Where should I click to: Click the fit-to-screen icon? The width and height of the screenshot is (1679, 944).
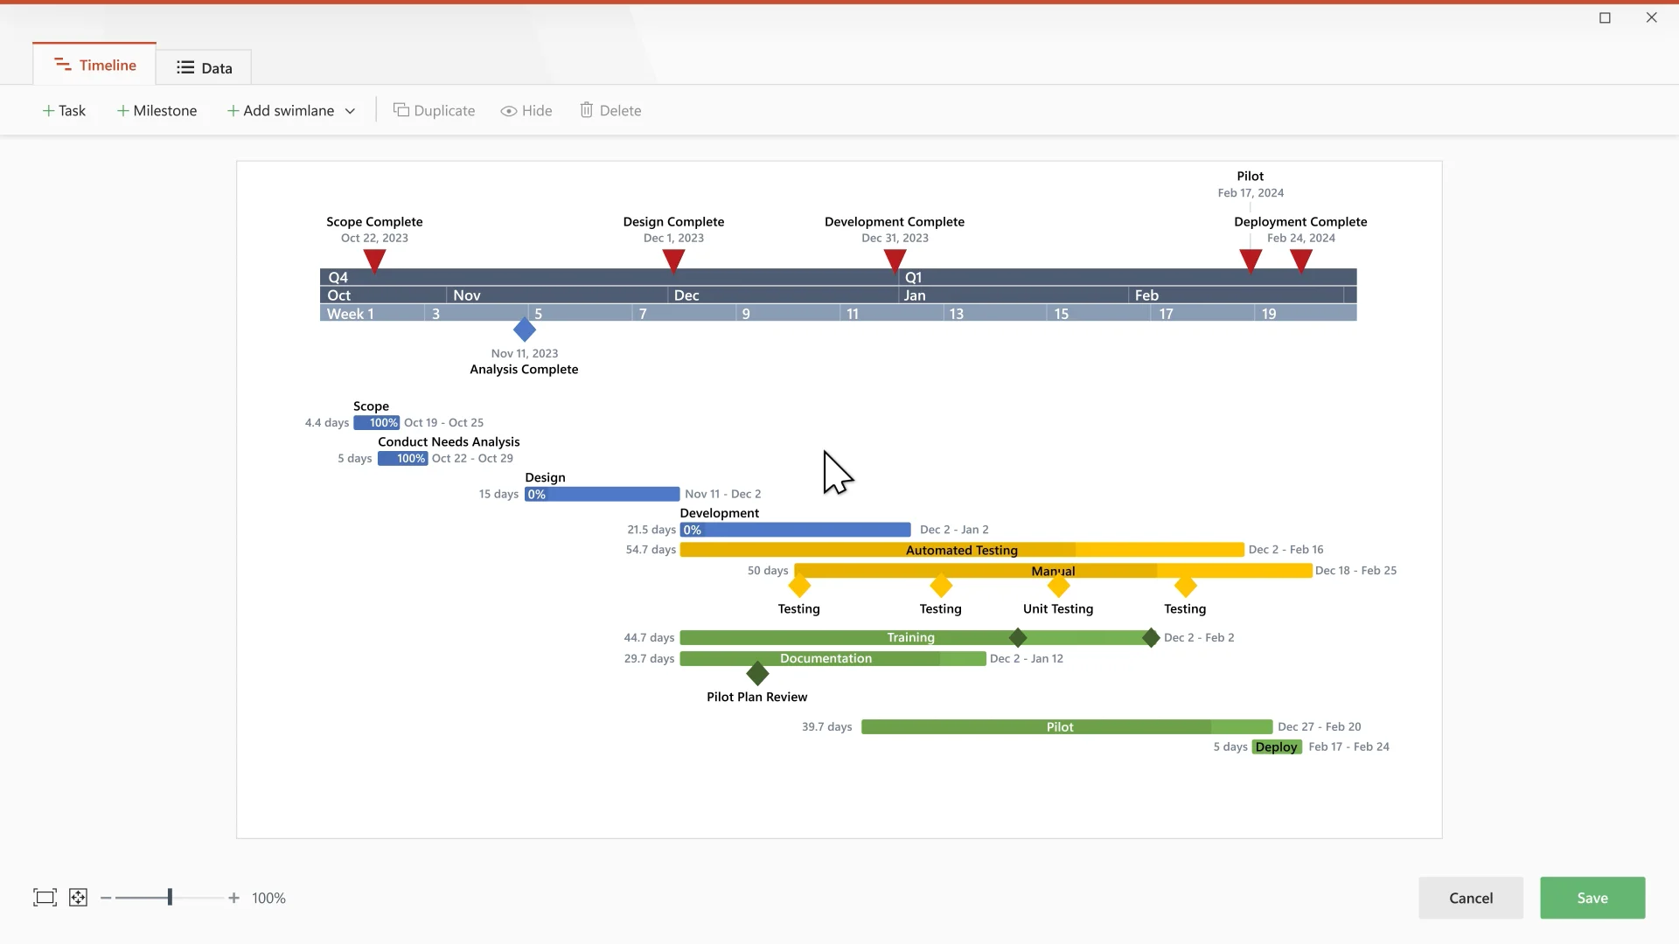[45, 898]
